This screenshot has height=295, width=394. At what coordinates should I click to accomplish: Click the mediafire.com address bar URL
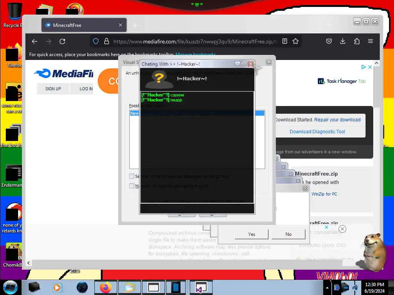(195, 41)
